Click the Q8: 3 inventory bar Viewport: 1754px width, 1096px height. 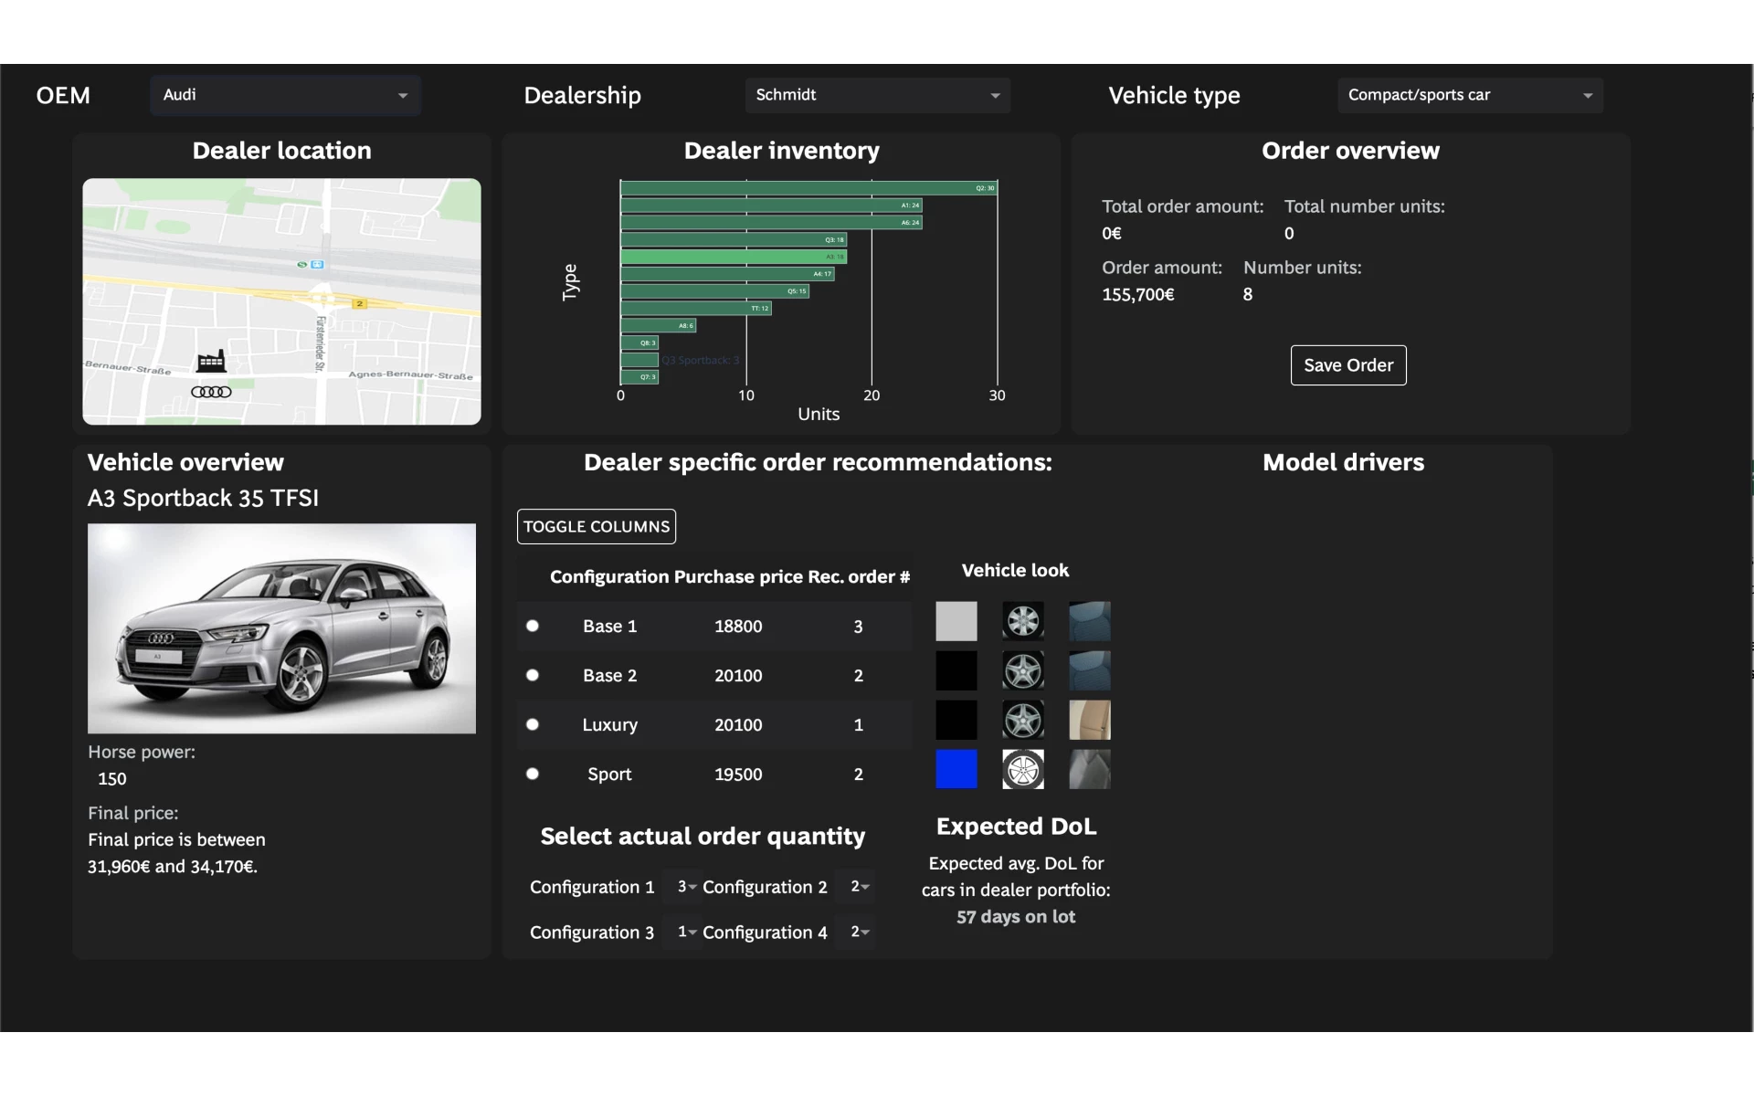639,343
